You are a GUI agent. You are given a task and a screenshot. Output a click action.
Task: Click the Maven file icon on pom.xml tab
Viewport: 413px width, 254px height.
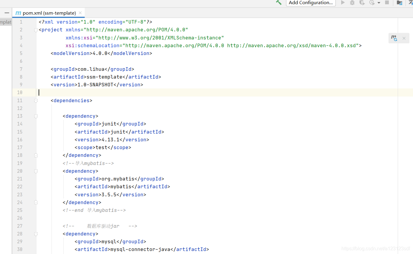(x=18, y=13)
